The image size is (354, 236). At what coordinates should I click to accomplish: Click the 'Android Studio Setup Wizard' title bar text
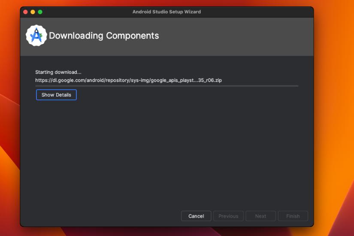pos(166,12)
